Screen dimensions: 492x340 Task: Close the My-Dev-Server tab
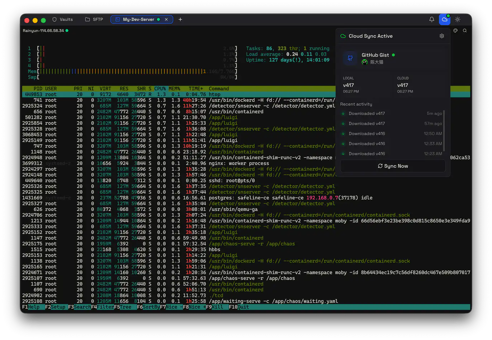166,19
